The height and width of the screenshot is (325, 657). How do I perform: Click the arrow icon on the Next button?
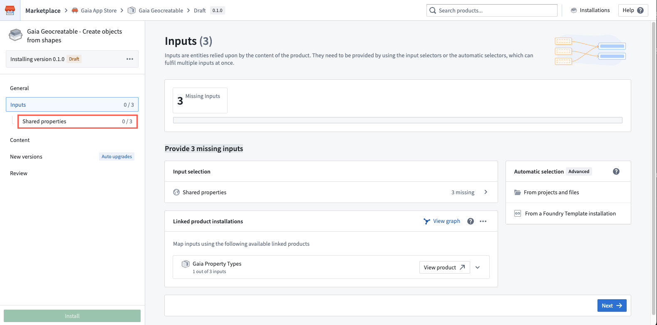[619, 305]
